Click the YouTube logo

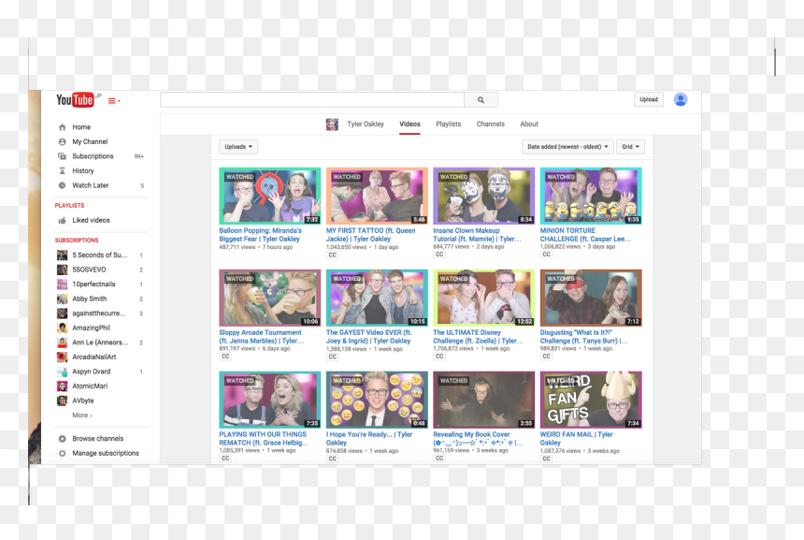76,99
